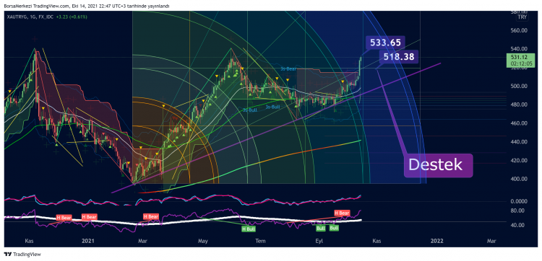542x261 pixels.
Task: Click the 540.00 price axis label
Action: point(518,49)
